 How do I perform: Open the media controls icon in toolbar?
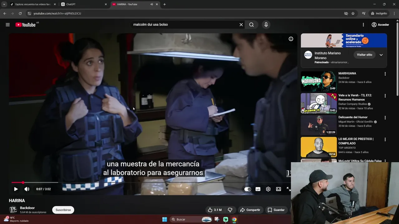point(364,13)
